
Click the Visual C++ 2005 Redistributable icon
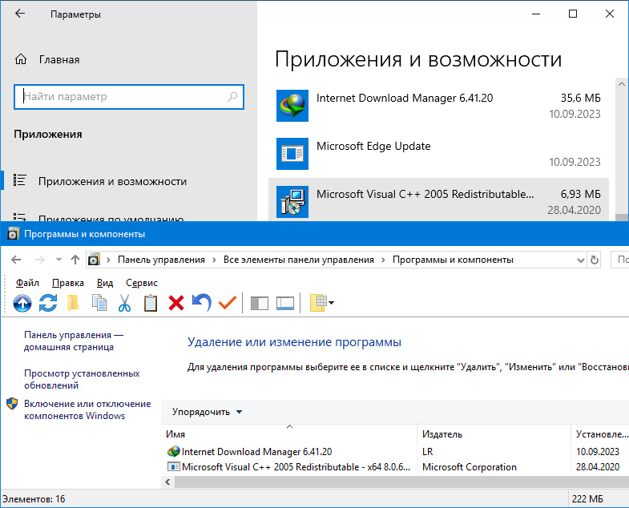tap(292, 202)
